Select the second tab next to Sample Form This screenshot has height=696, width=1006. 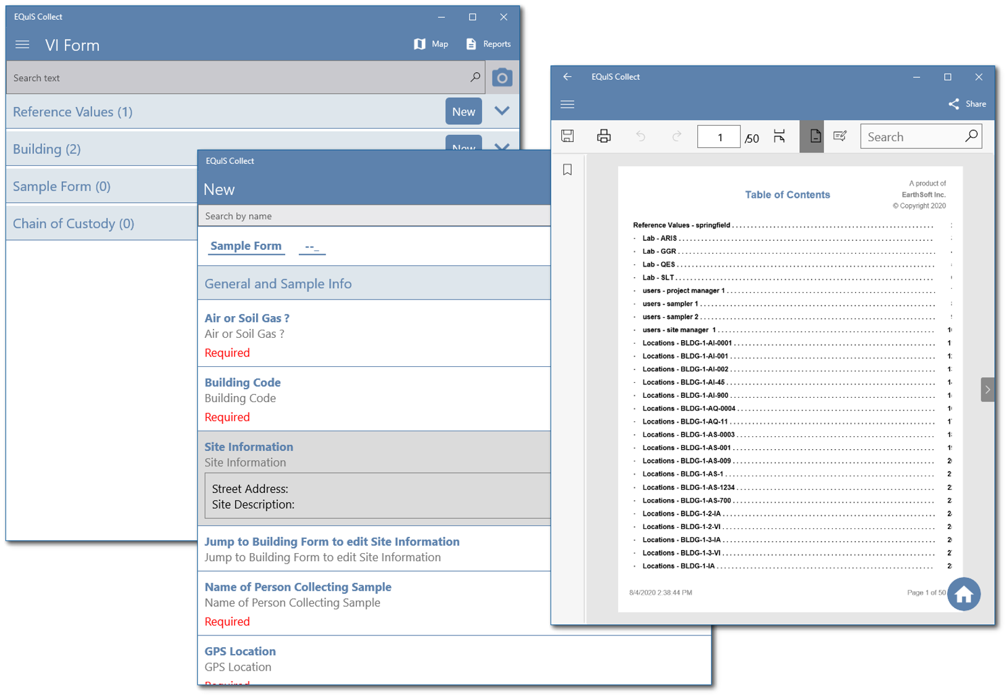click(x=312, y=247)
